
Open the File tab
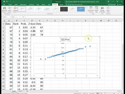click(x=4, y=4)
